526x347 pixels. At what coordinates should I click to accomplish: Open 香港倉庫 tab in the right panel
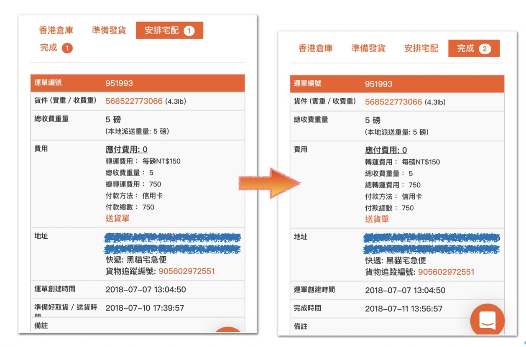tap(316, 48)
